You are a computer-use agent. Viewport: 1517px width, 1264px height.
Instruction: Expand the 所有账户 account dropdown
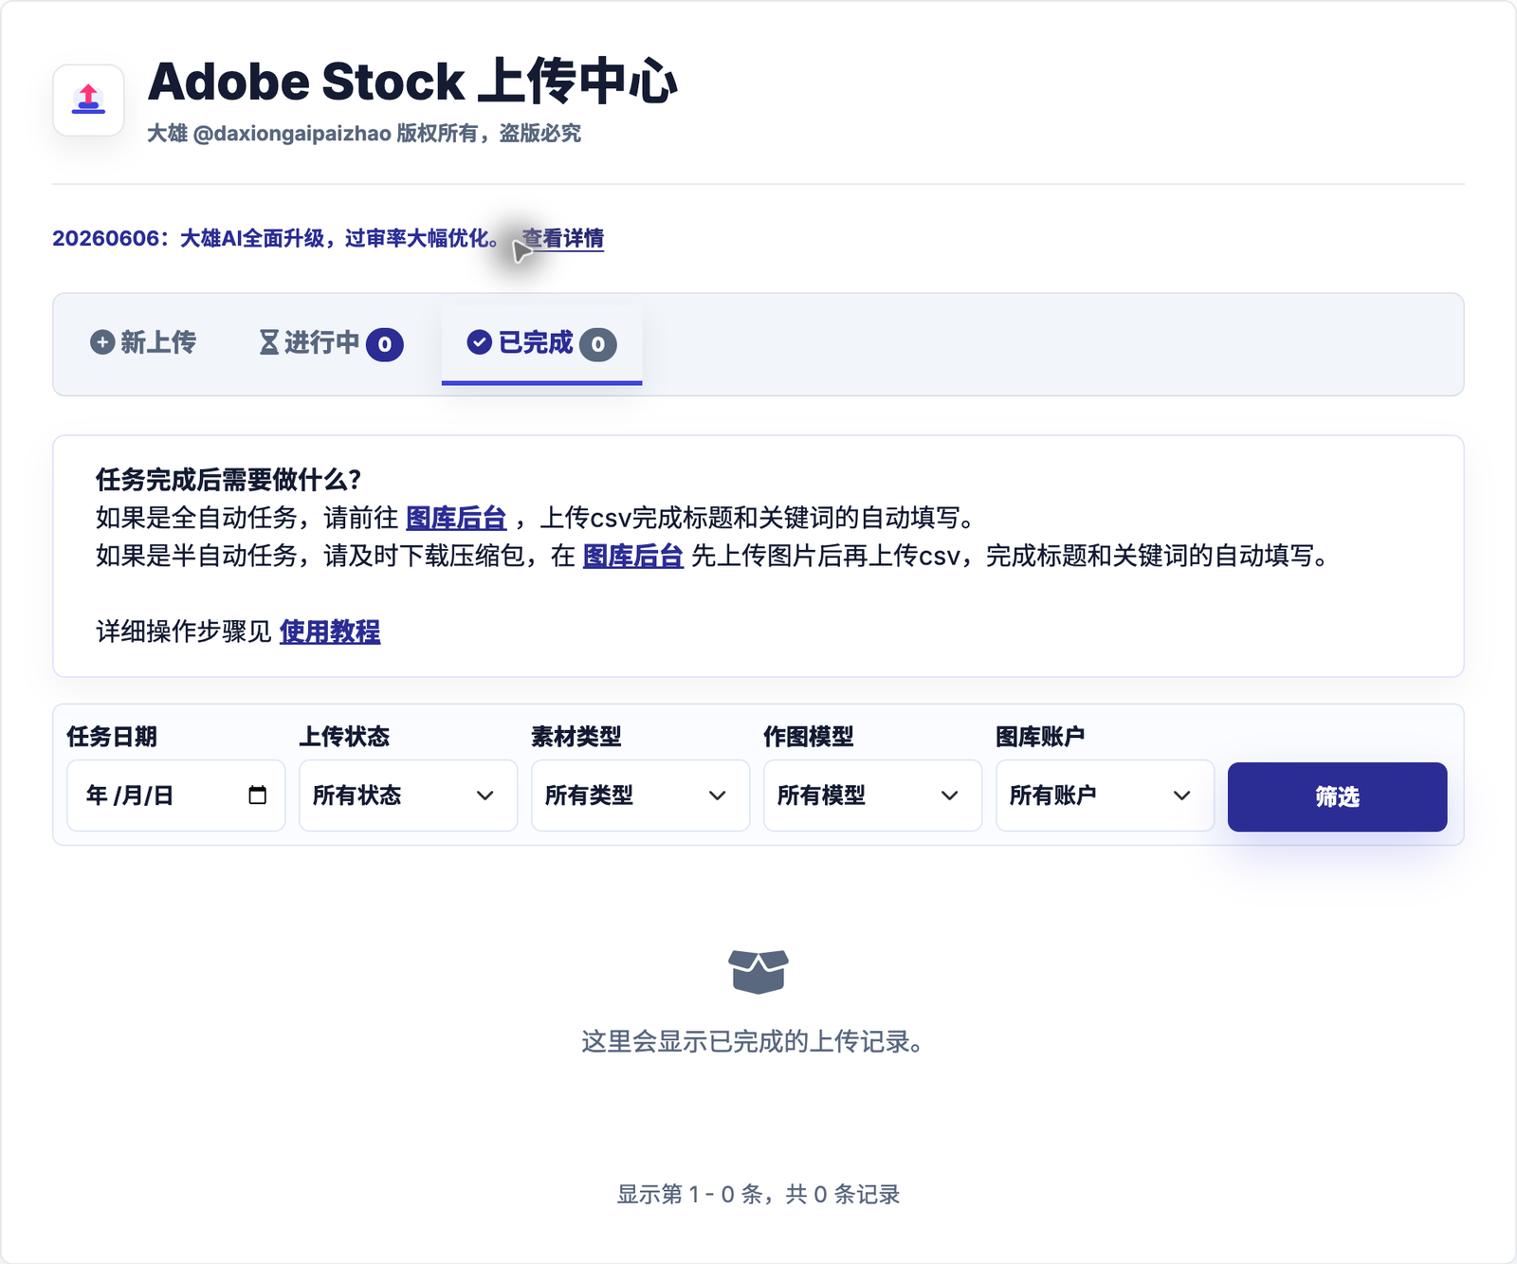1105,796
